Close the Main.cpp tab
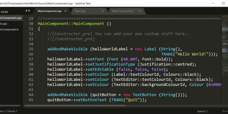This screenshot has width=228, height=114. pyautogui.click(x=103, y=11)
